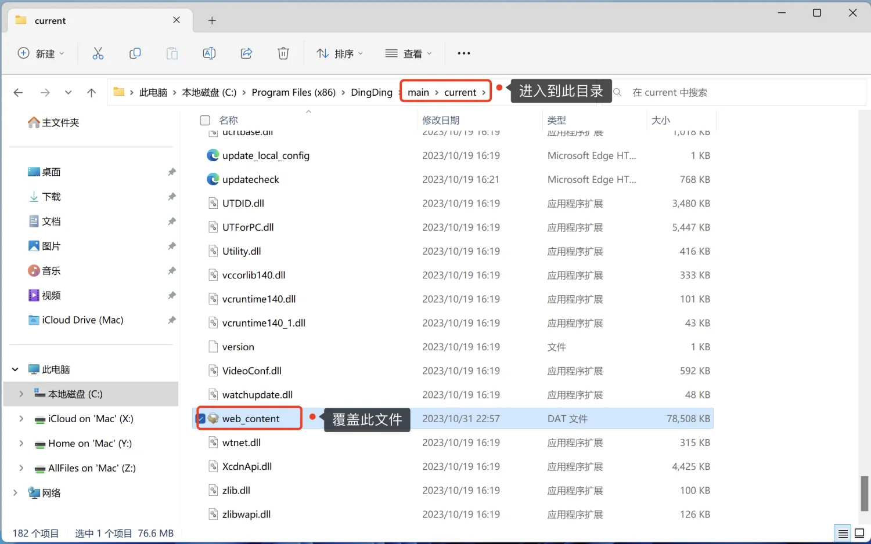Sort by 类型 column header
The image size is (871, 544).
pos(556,120)
